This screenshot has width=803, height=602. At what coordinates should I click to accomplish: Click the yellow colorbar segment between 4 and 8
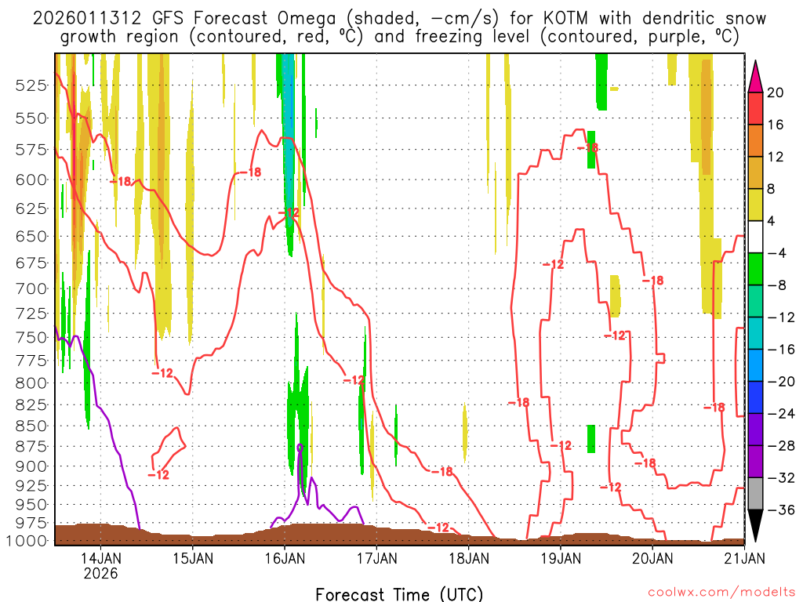pyautogui.click(x=755, y=205)
